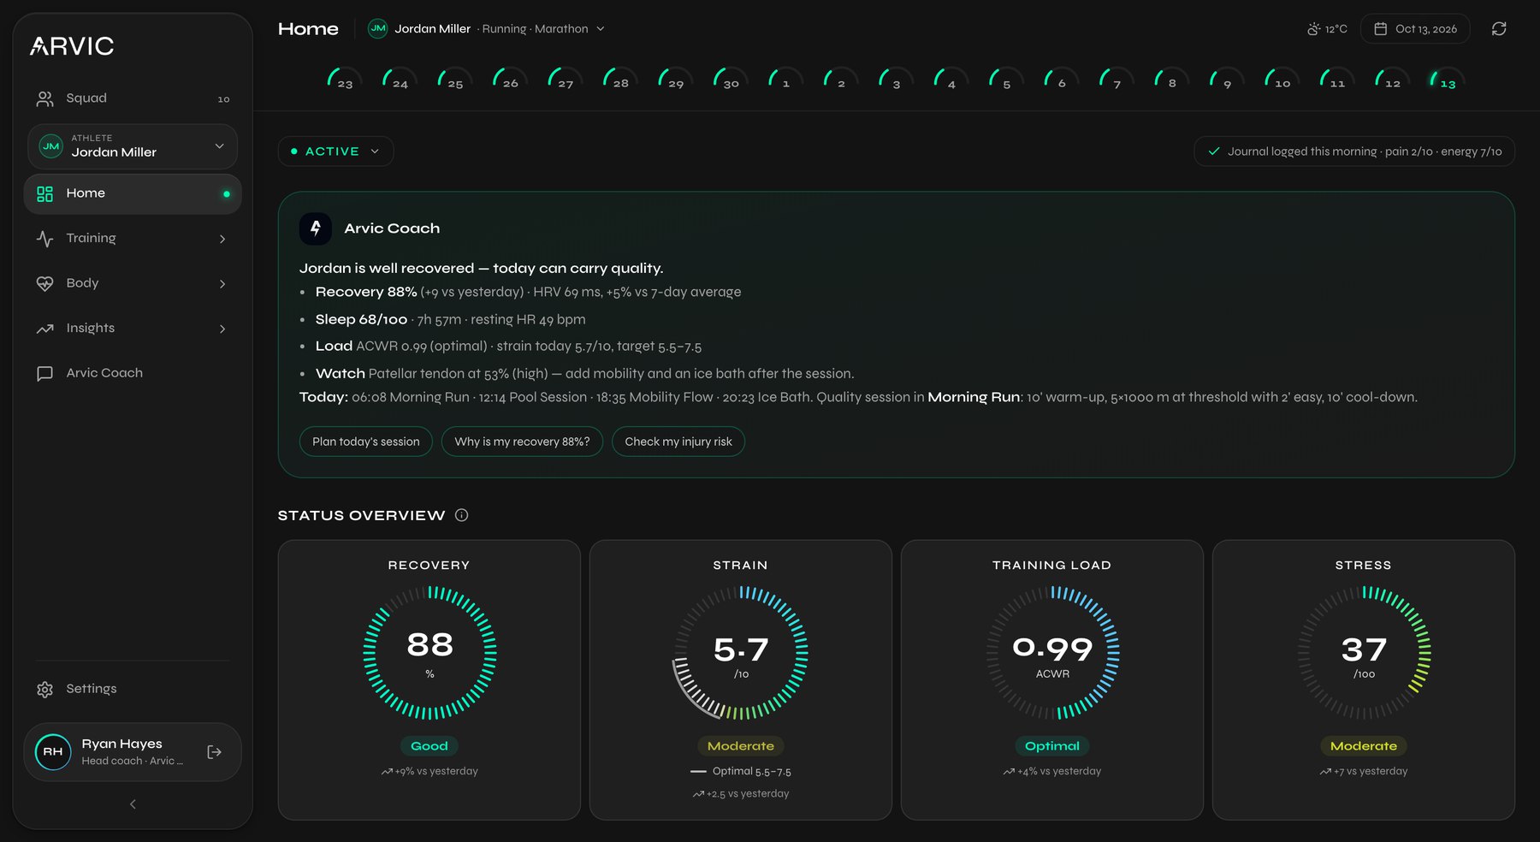Screen dimensions: 1540x842
Task: Click the weather icon showing 12°C
Action: 1314,29
